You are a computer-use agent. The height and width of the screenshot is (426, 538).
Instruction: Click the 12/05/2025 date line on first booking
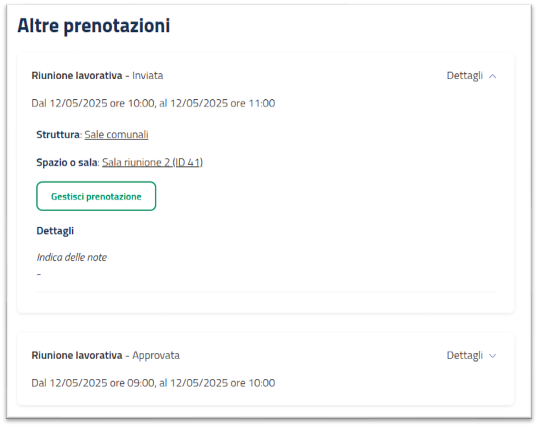153,103
